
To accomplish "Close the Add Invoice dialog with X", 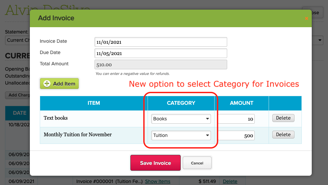I will [x=306, y=18].
